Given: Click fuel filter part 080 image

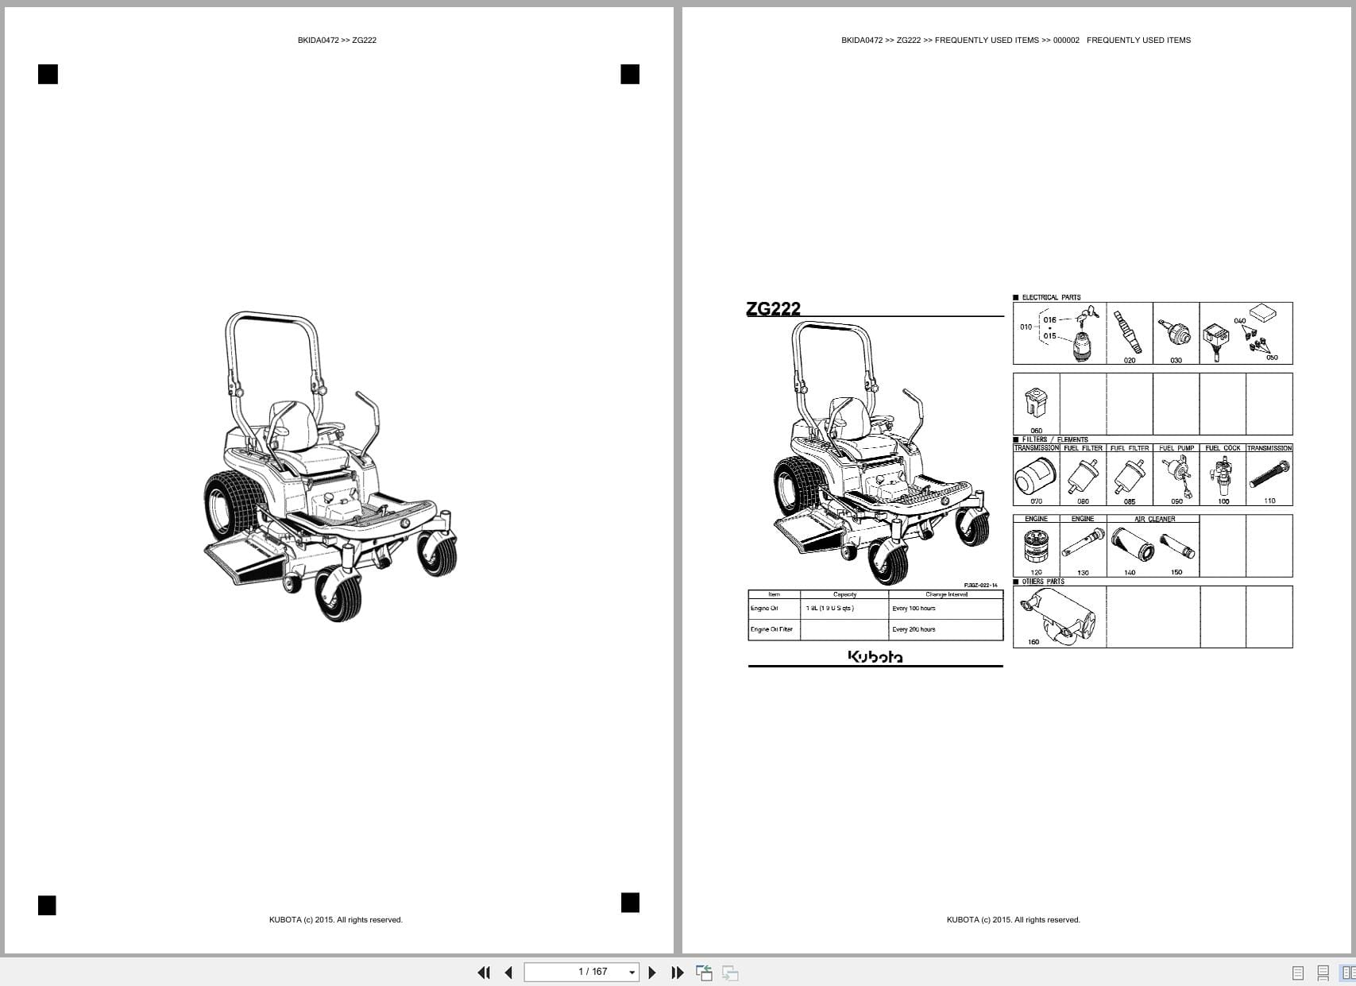Looking at the screenshot, I should point(1082,474).
